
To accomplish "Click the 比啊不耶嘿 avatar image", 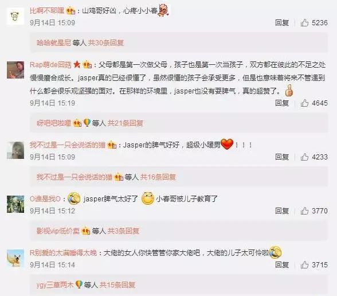I will click(15, 16).
